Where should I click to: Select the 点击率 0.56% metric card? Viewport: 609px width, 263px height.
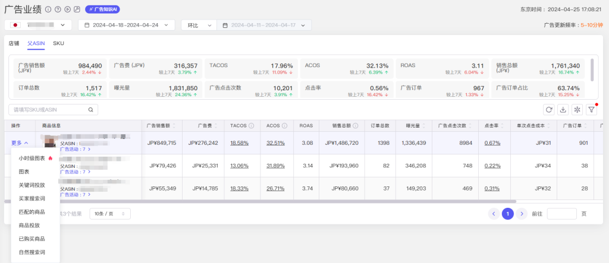point(347,90)
